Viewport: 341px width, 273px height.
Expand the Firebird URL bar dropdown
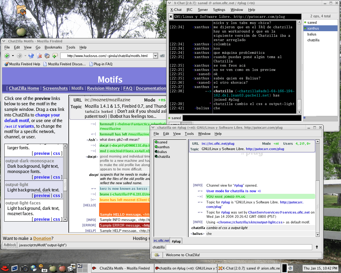[x=155, y=56]
